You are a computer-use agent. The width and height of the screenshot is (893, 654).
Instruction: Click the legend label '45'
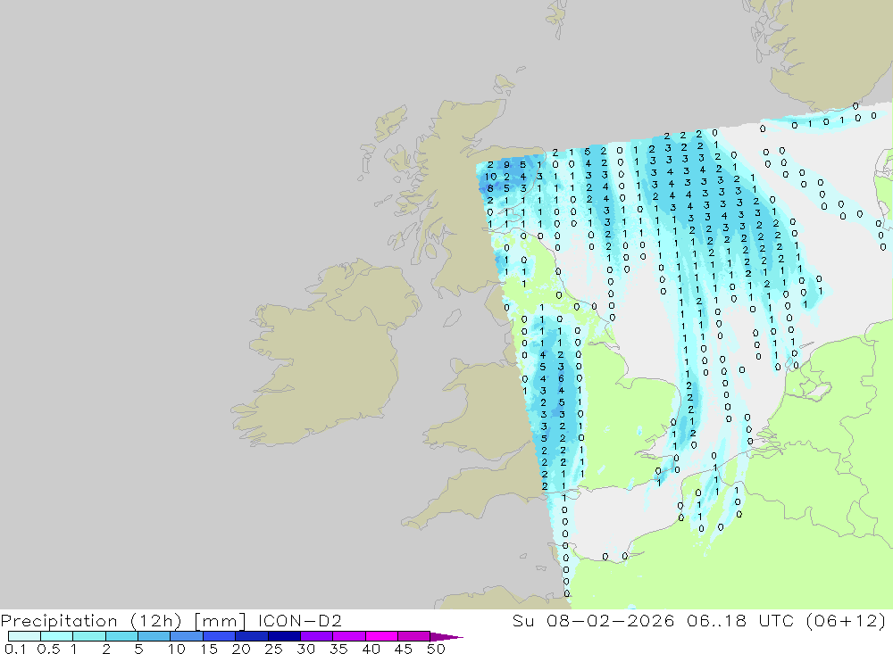(x=404, y=649)
